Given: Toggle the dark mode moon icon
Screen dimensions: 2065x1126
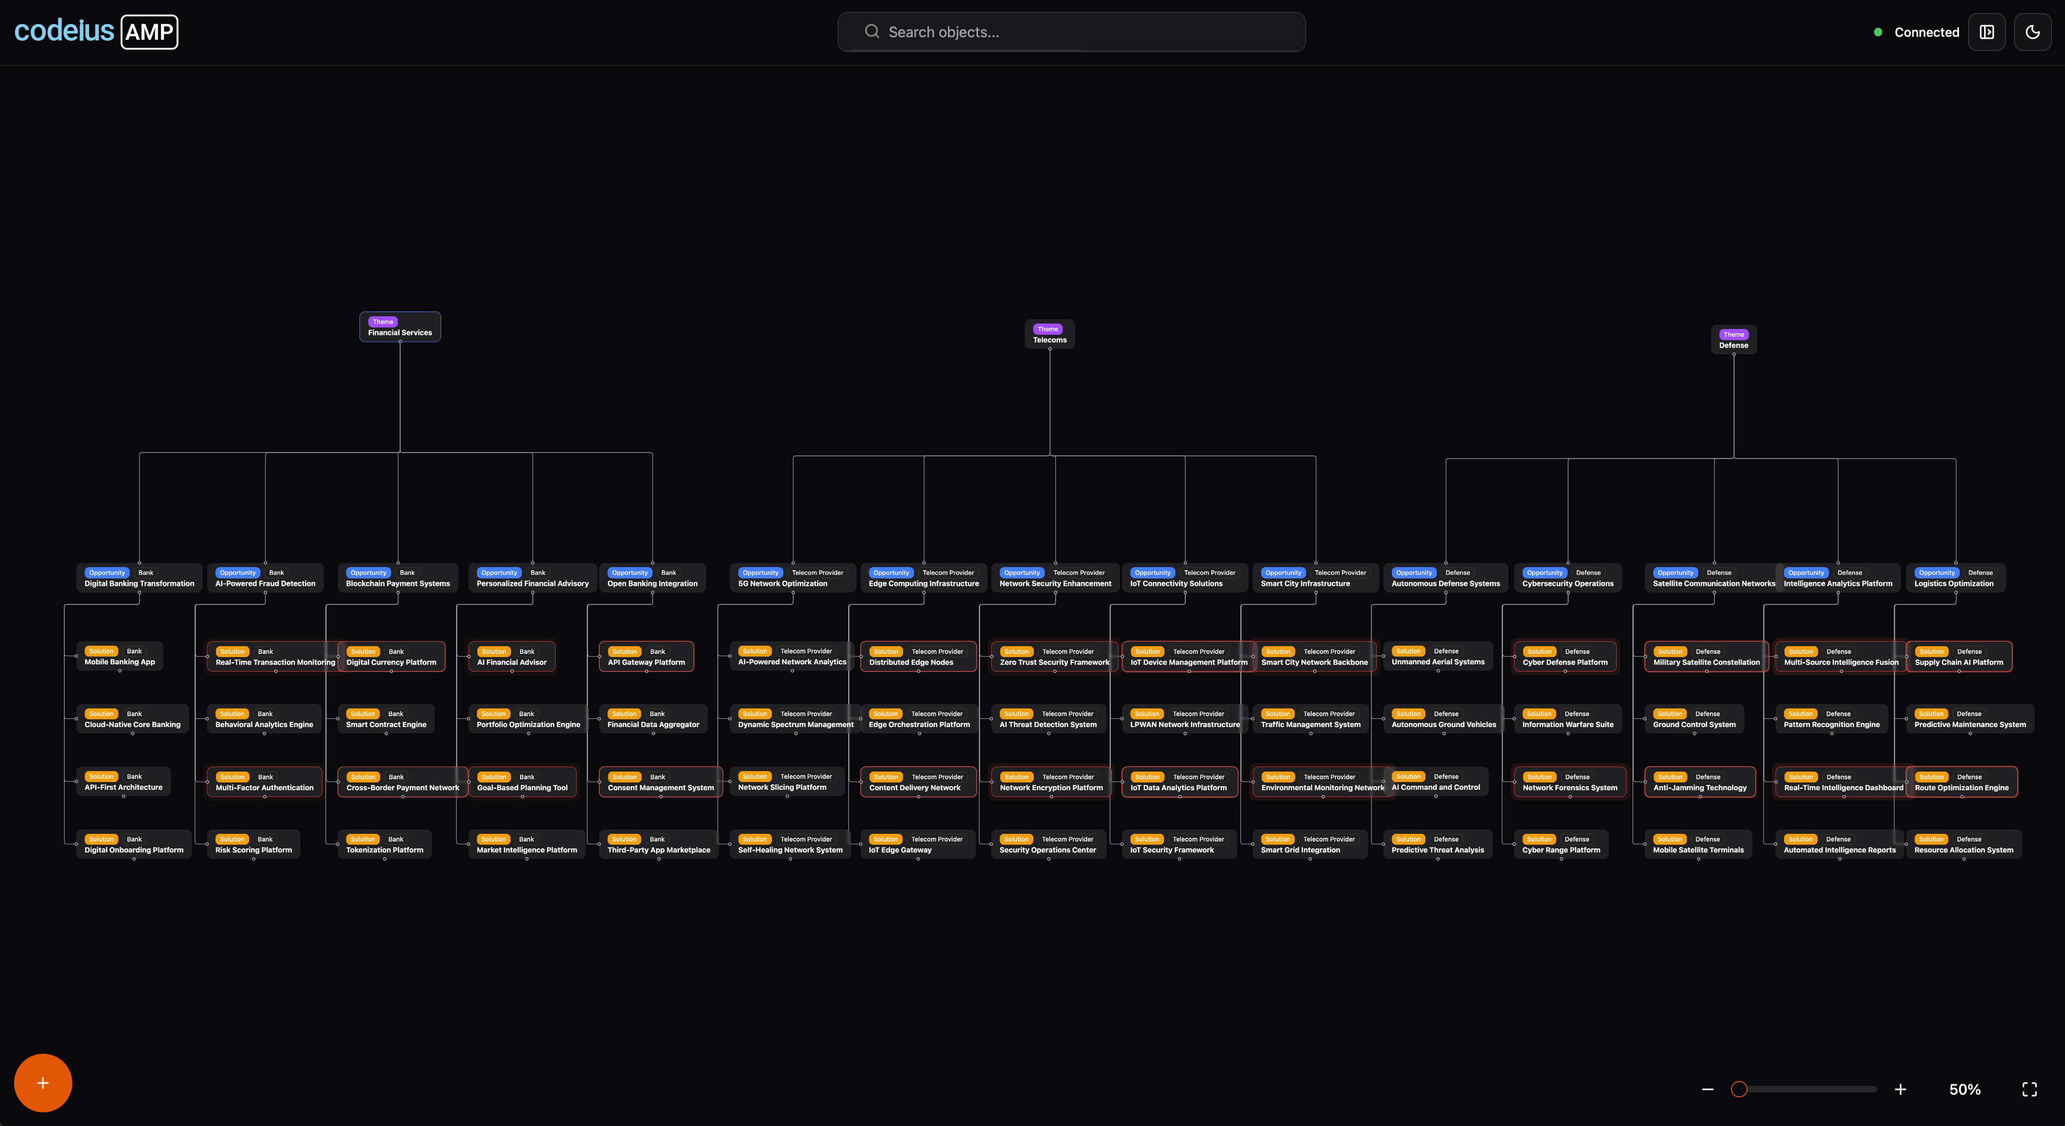Looking at the screenshot, I should [x=2032, y=32].
